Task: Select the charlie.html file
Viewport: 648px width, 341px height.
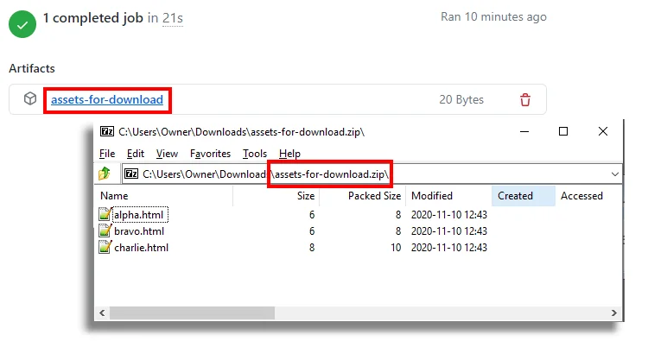Action: [x=142, y=248]
